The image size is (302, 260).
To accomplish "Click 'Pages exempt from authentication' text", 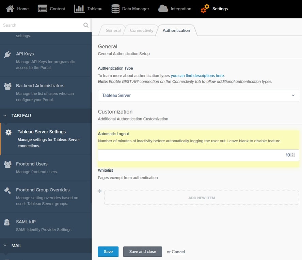I will pyautogui.click(x=128, y=177).
